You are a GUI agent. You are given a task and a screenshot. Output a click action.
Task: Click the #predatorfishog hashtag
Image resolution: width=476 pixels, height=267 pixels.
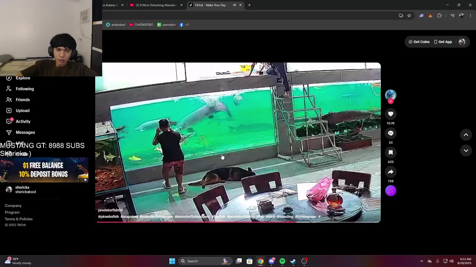(241, 217)
